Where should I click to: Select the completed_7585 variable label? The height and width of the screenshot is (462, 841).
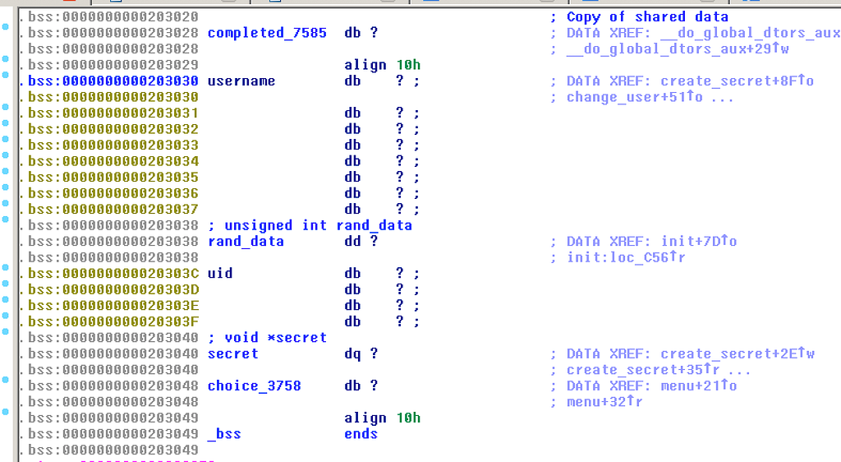click(267, 33)
